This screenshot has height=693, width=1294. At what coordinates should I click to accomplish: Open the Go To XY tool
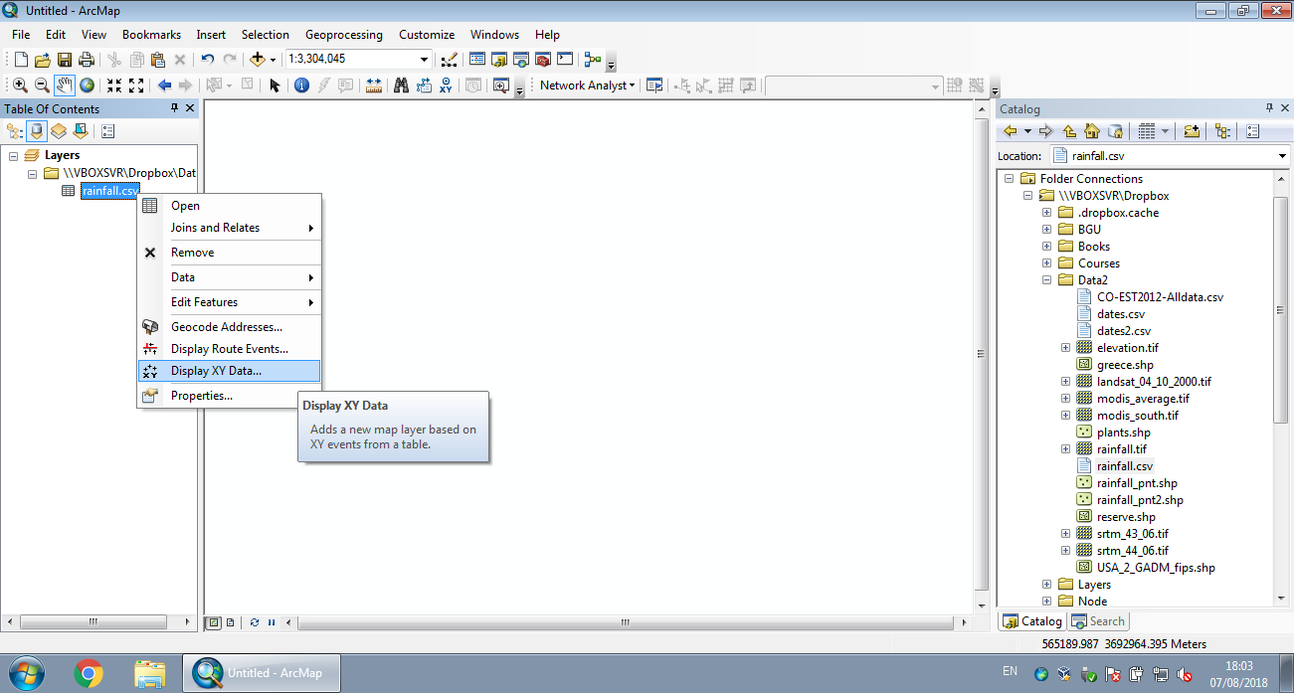tap(447, 85)
